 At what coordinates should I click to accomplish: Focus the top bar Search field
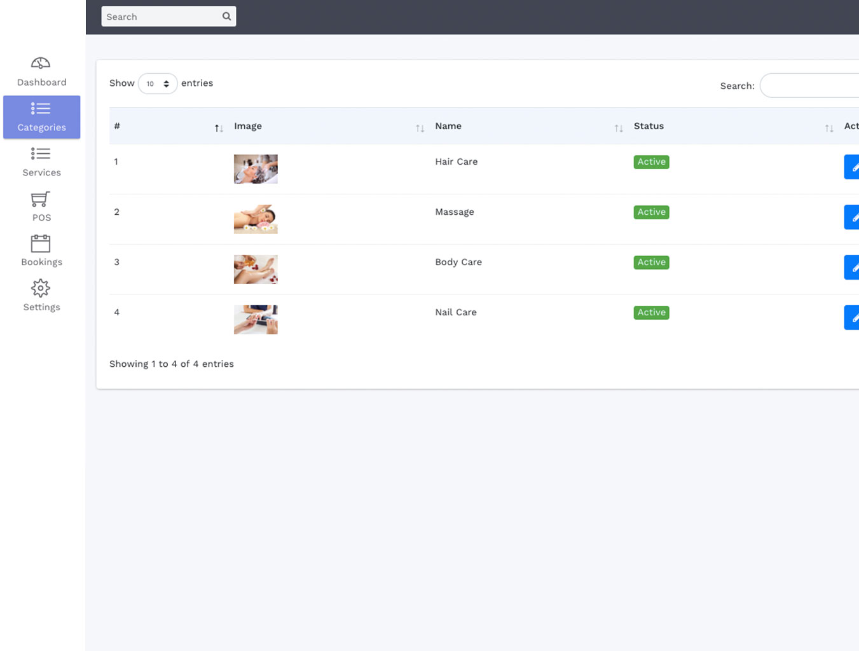pos(161,17)
